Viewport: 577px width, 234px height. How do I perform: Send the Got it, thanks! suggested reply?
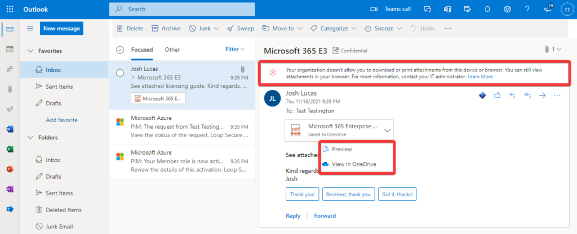(397, 194)
